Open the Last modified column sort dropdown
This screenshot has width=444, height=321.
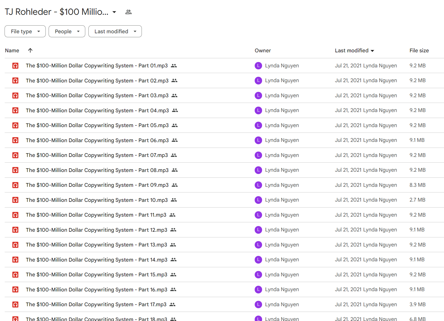coord(372,51)
